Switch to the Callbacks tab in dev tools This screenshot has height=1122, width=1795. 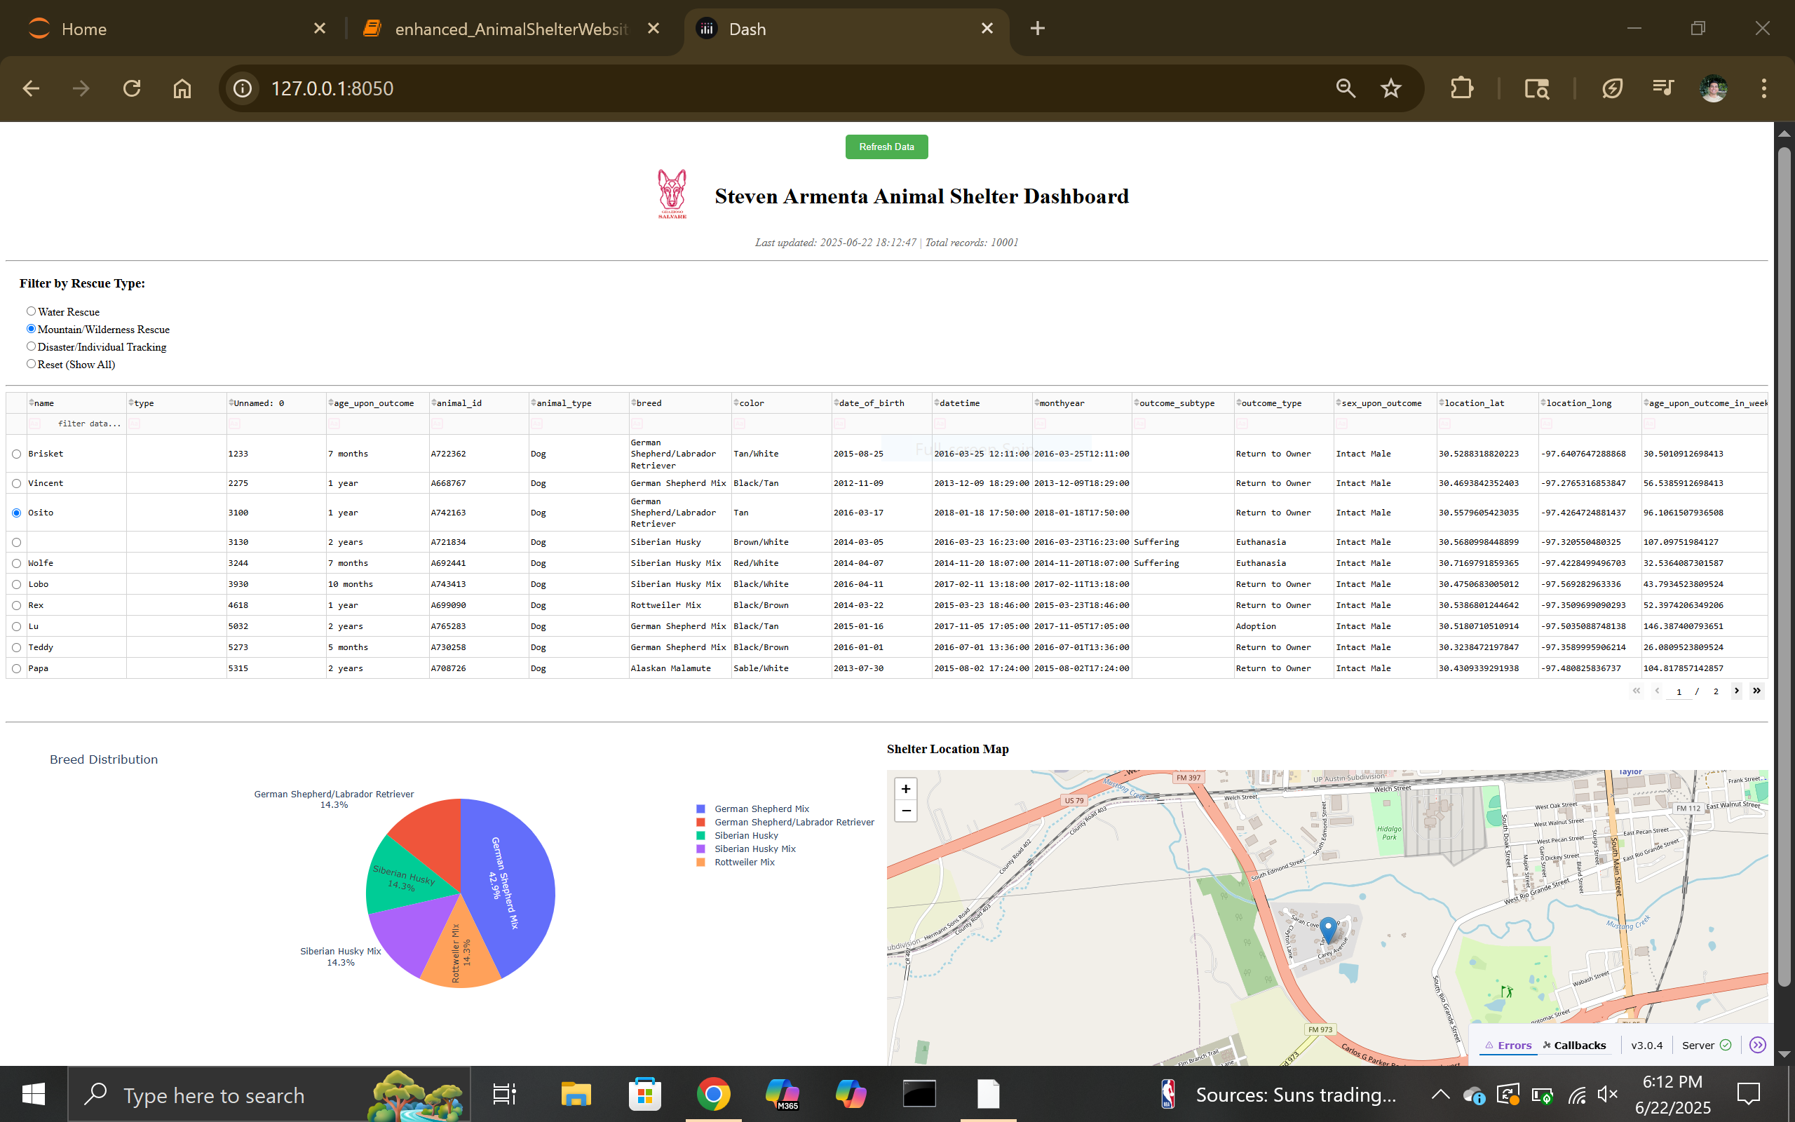[x=1574, y=1044]
